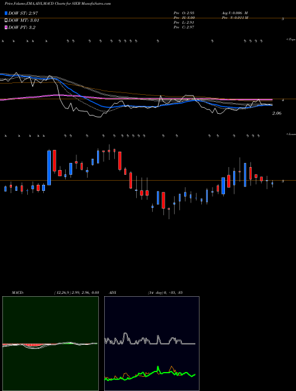Click the '<Tops' marker label

pyautogui.click(x=291, y=40)
